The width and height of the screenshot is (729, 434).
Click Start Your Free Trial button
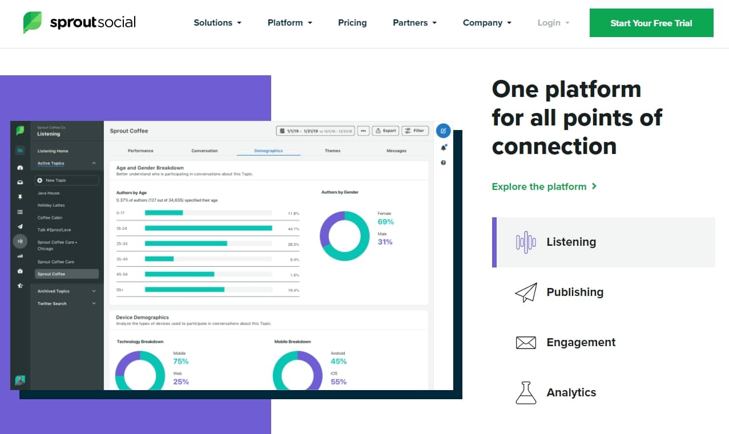pos(651,23)
